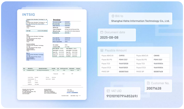184x109 pixels.
Task: Click 'Payee ABACUS' label next to CHPGS
Action: [107, 56]
